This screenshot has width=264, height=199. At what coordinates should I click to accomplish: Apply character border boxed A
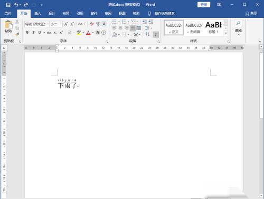click(104, 24)
